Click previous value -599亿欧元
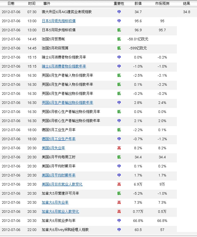The image size is (197, 237). [138, 48]
